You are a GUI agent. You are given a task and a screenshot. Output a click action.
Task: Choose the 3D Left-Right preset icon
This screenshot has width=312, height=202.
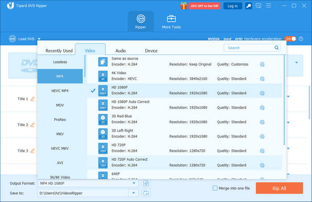click(103, 134)
